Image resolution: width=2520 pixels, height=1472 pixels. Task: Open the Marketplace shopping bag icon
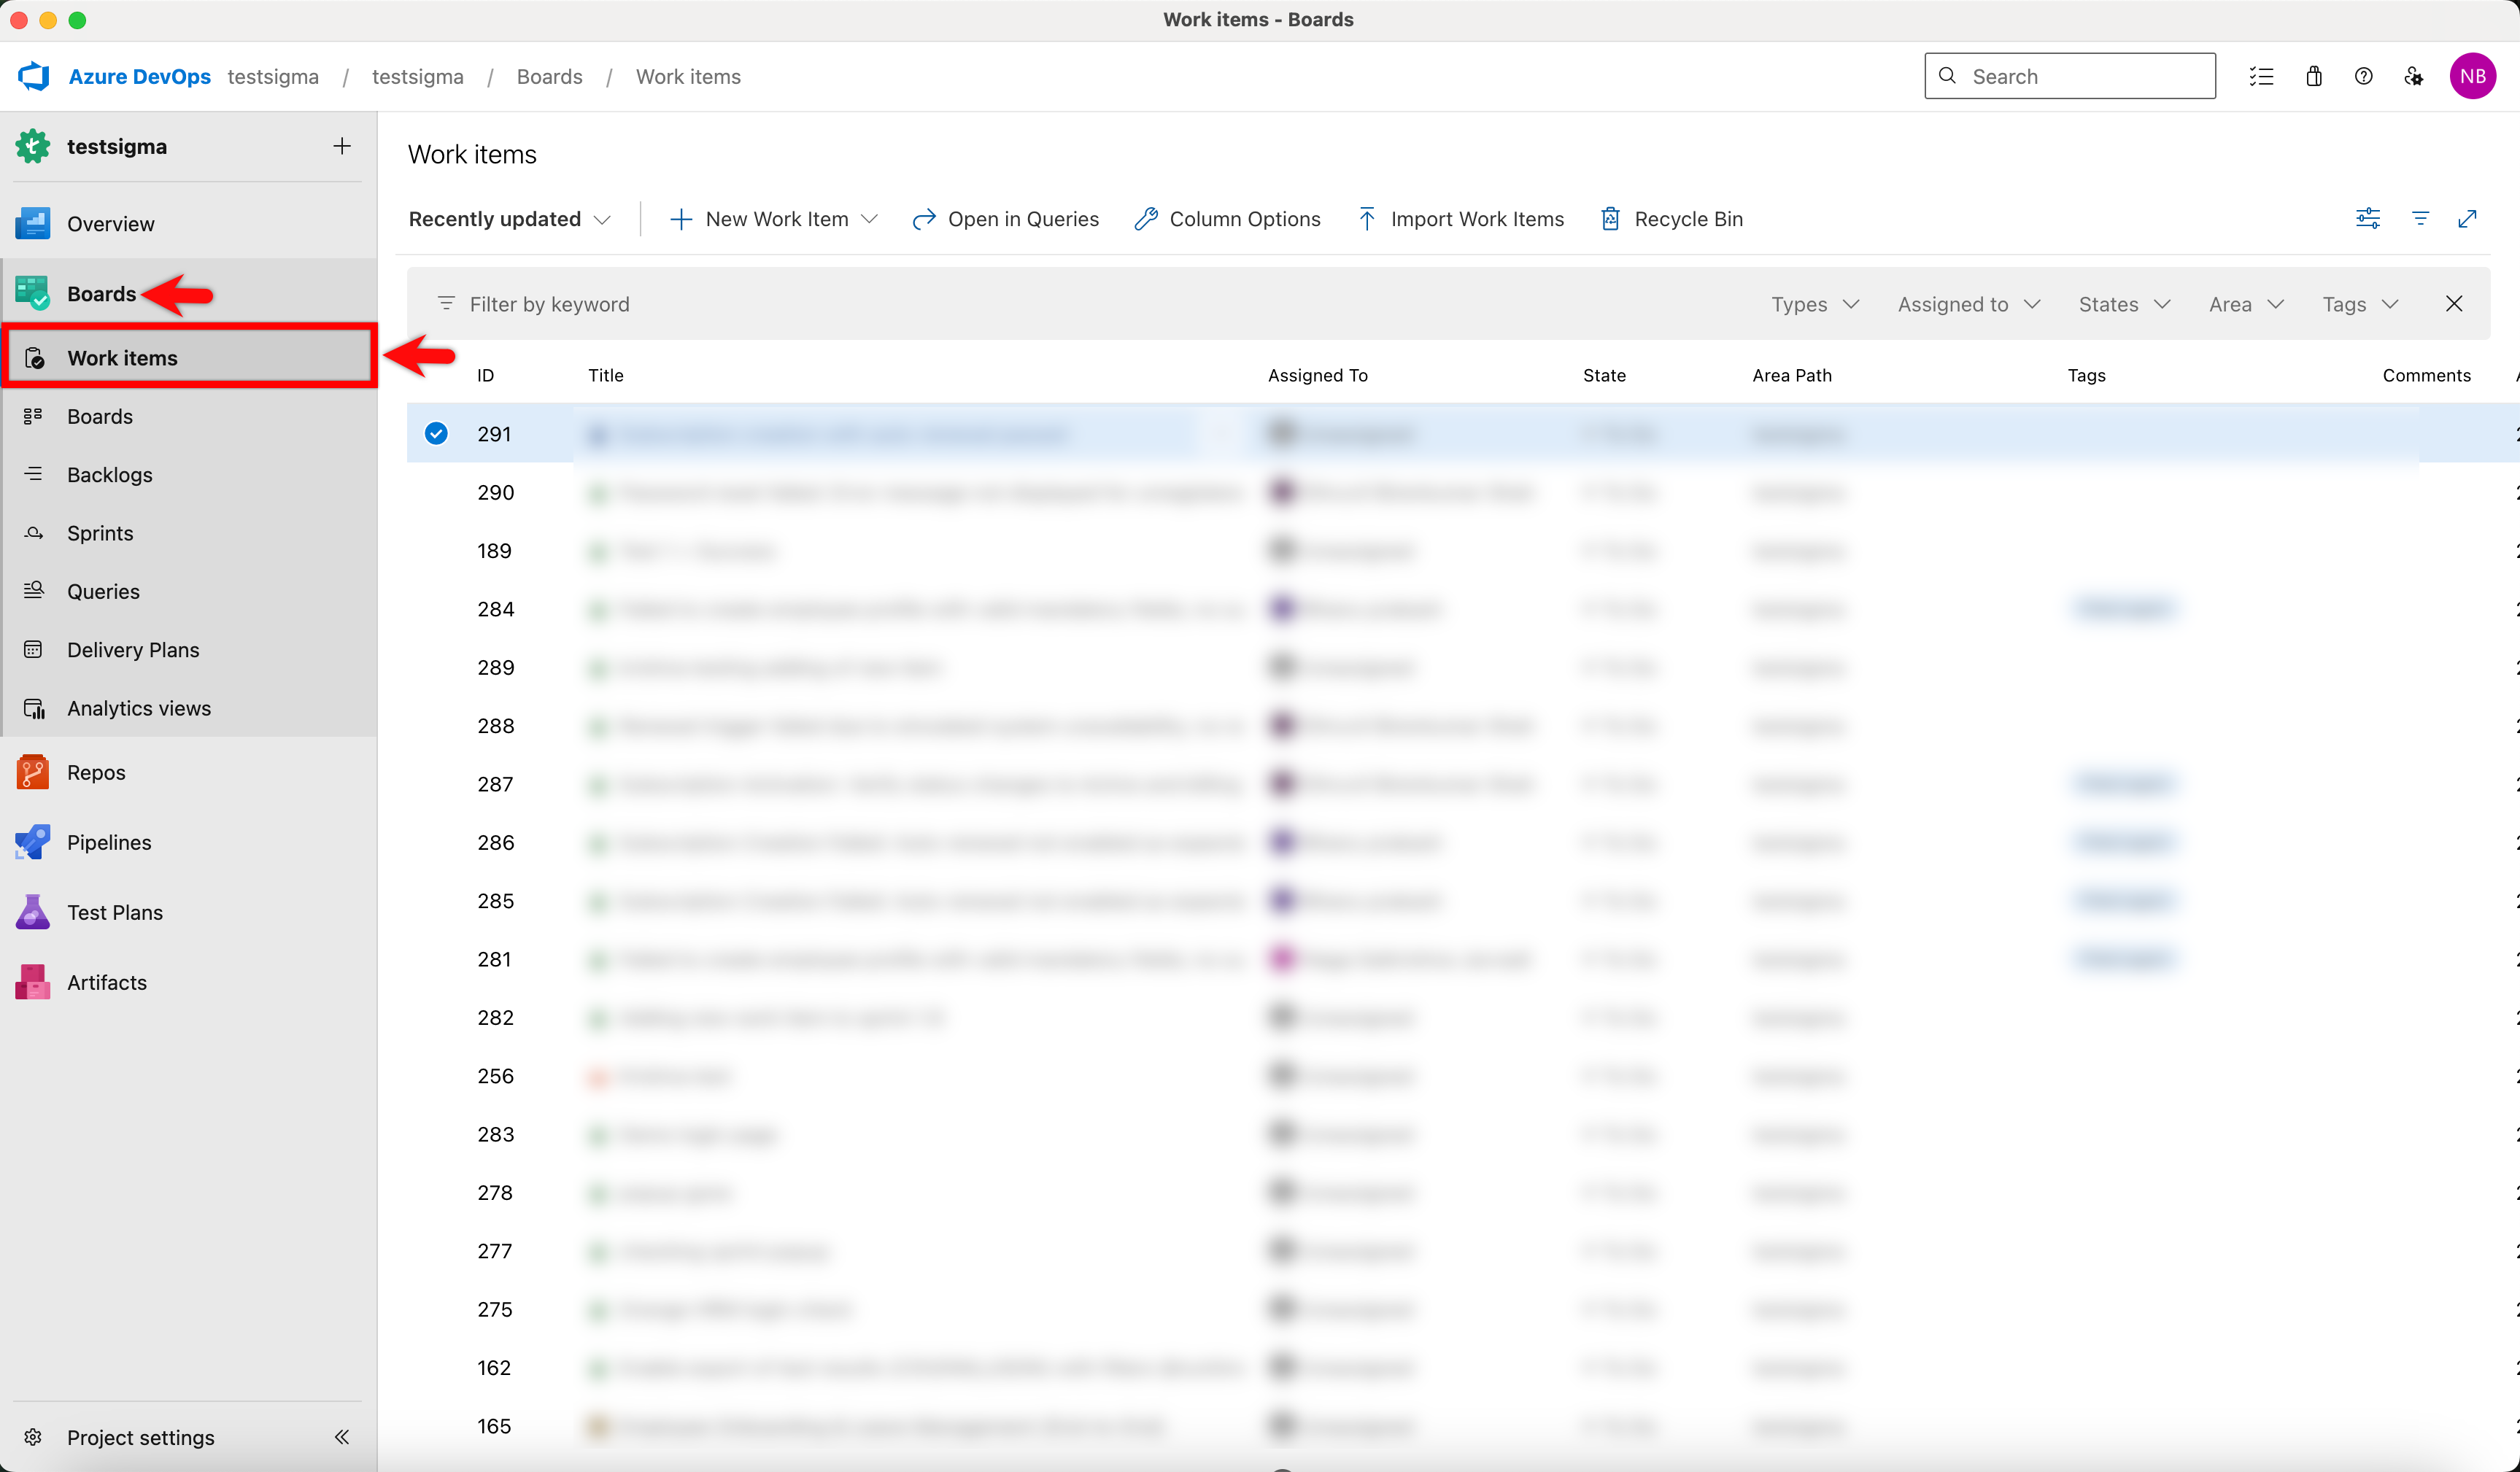click(2313, 76)
